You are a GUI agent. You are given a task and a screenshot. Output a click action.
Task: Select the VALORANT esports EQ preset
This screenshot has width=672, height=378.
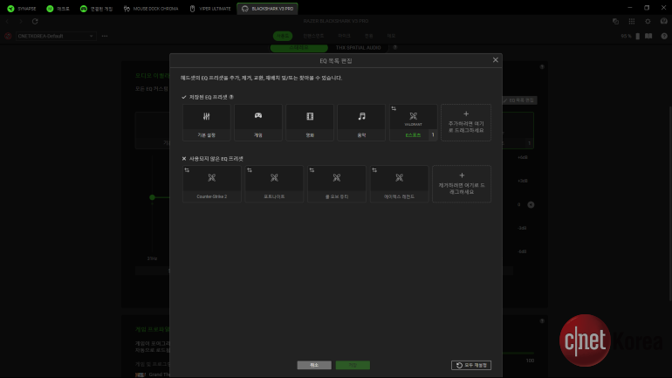(413, 122)
